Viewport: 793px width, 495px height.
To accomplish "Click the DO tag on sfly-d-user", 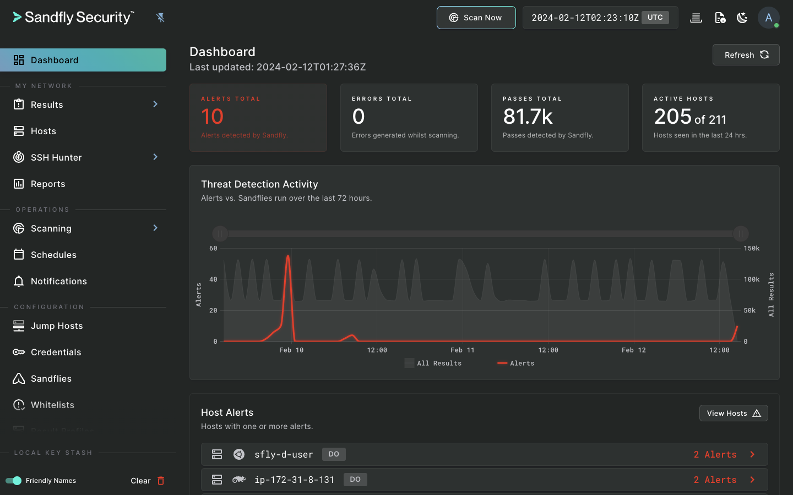I will 334,454.
